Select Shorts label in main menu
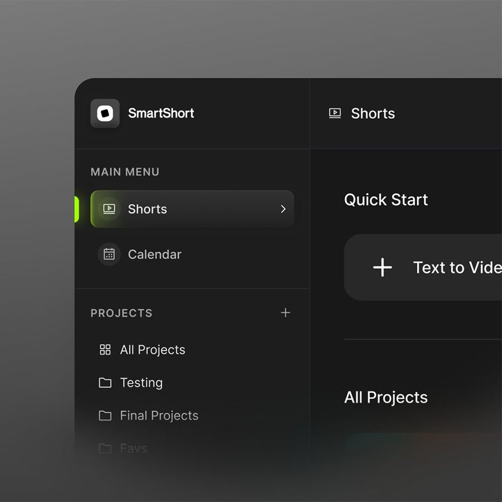Viewport: 502px width, 502px height. 147,209
